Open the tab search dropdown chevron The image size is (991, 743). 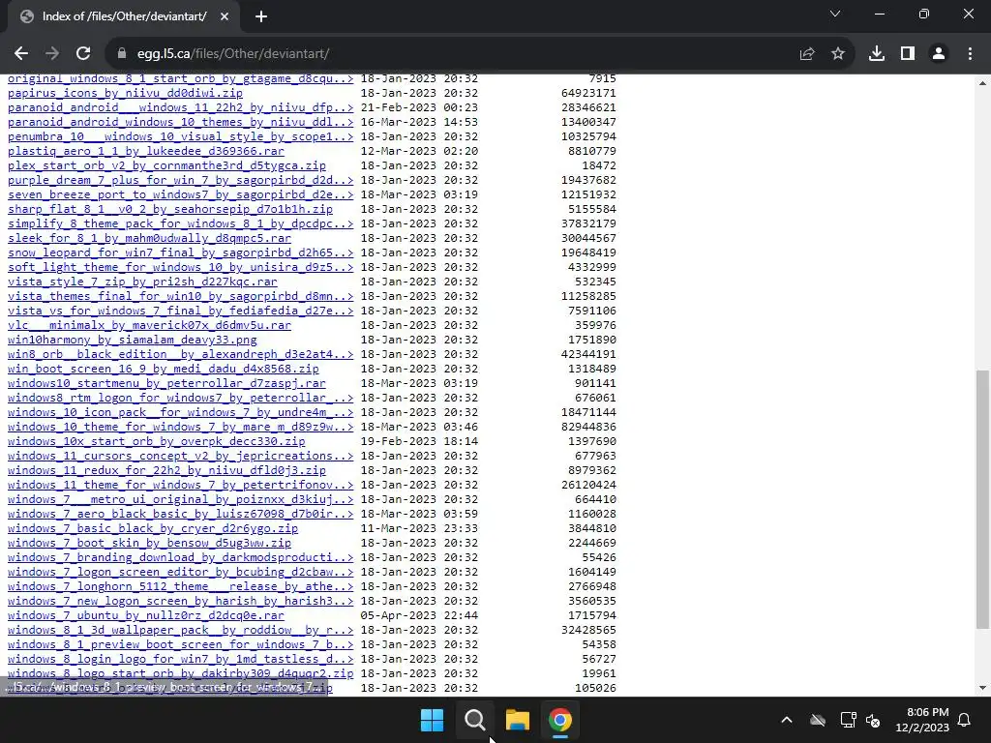pyautogui.click(x=835, y=14)
